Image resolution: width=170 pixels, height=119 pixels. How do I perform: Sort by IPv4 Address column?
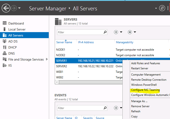86,42
